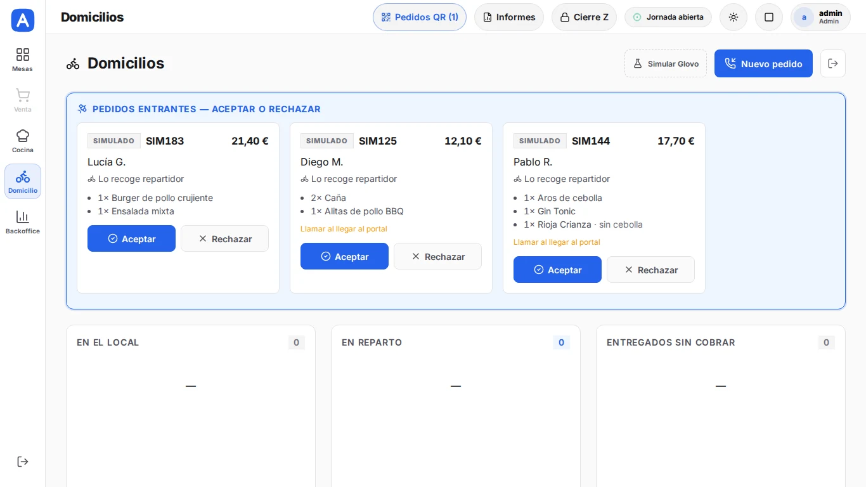This screenshot has height=487, width=866.
Task: Click 'Lo recoge repartidor' on Lucía's card
Action: coord(136,179)
